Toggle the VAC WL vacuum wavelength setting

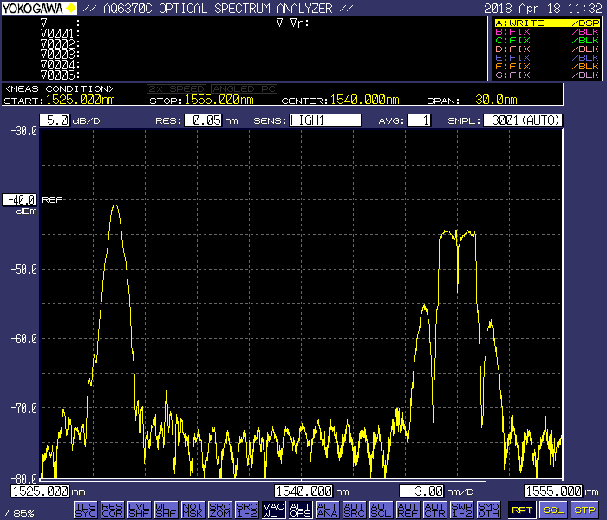[x=273, y=510]
